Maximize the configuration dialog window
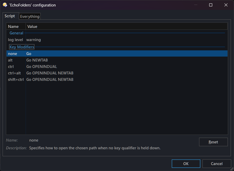This screenshot has width=234, height=171. 211,5
